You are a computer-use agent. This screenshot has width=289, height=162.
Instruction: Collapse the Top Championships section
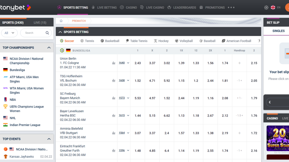(49, 48)
